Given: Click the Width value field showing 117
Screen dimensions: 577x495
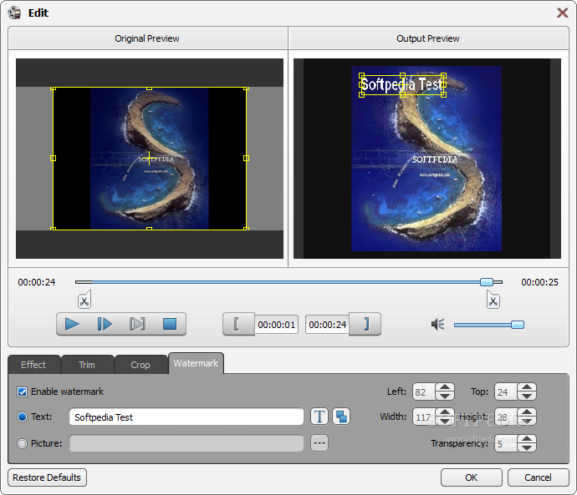Looking at the screenshot, I should [424, 417].
